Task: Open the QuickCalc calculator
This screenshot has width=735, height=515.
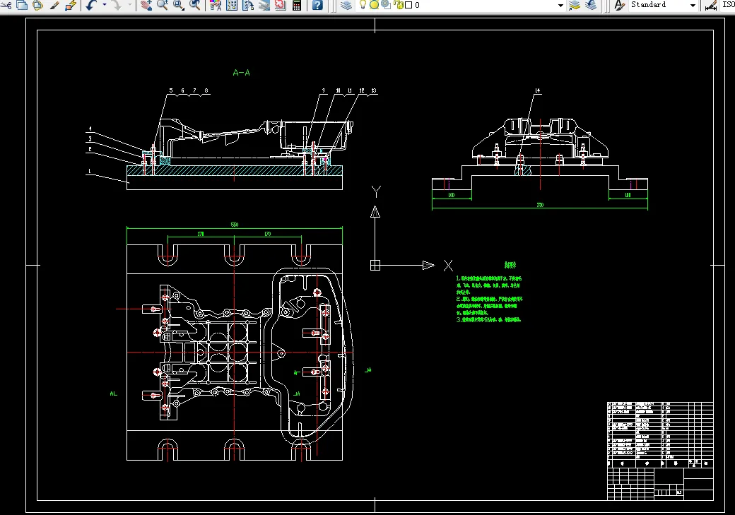Action: (297, 5)
